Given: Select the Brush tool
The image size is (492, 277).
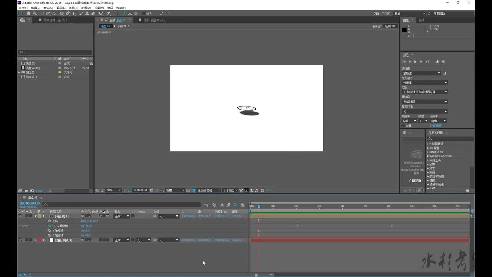Looking at the screenshot, I should coord(81,13).
